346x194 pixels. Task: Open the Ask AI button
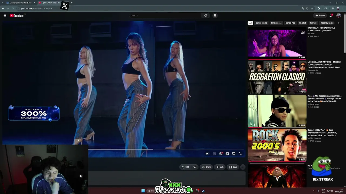[220, 167]
